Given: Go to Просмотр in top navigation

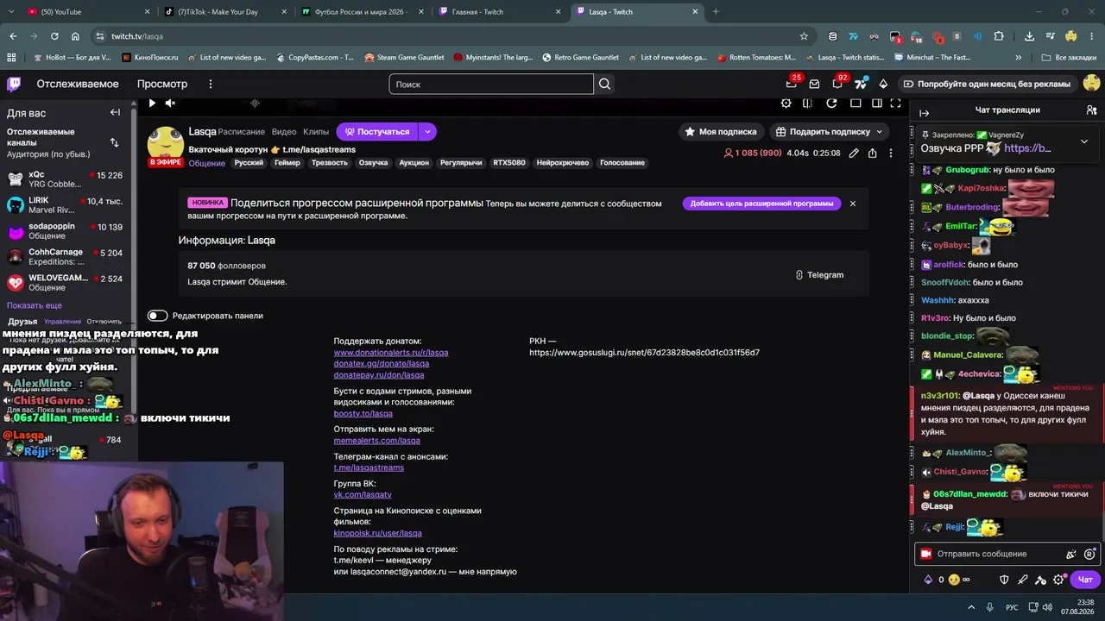Looking at the screenshot, I should 162,84.
